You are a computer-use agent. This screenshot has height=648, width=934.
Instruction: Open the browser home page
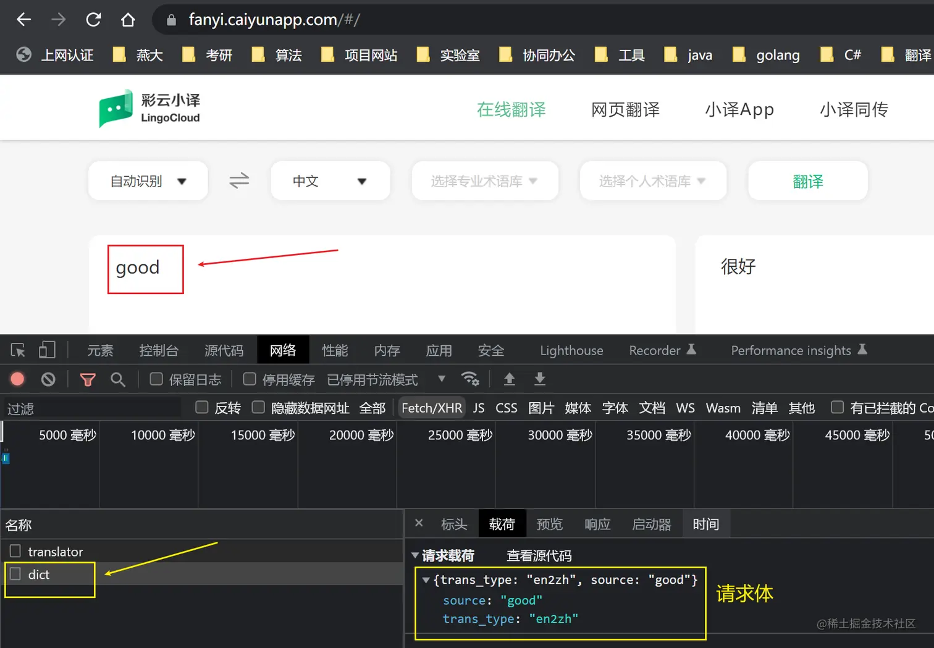128,20
